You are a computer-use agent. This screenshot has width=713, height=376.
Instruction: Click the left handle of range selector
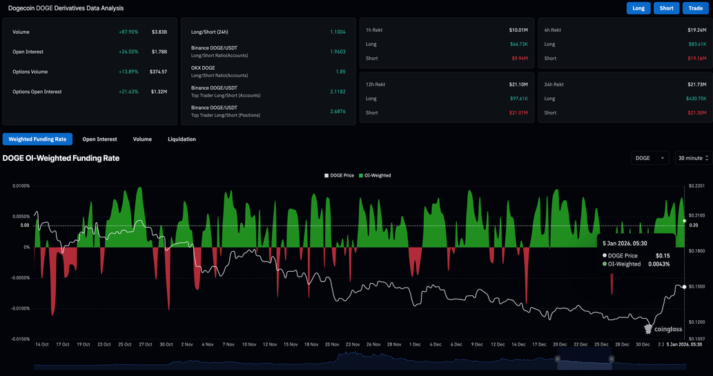[x=558, y=359]
